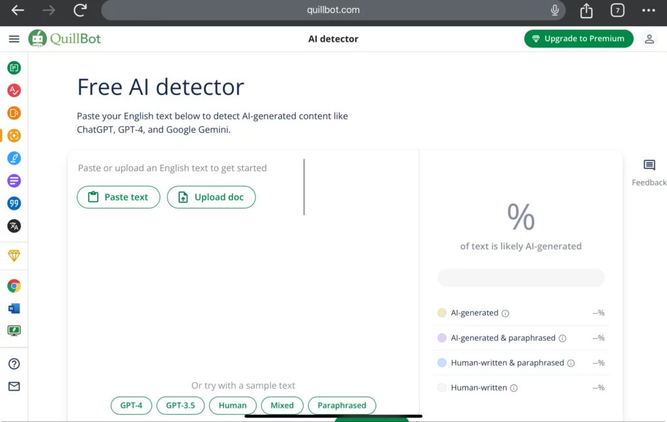Try the Mixed sample text
The height and width of the screenshot is (422, 667).
[282, 406]
